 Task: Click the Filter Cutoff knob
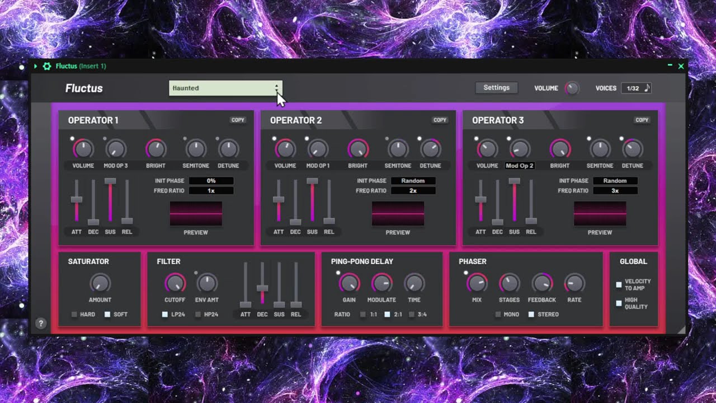175,283
